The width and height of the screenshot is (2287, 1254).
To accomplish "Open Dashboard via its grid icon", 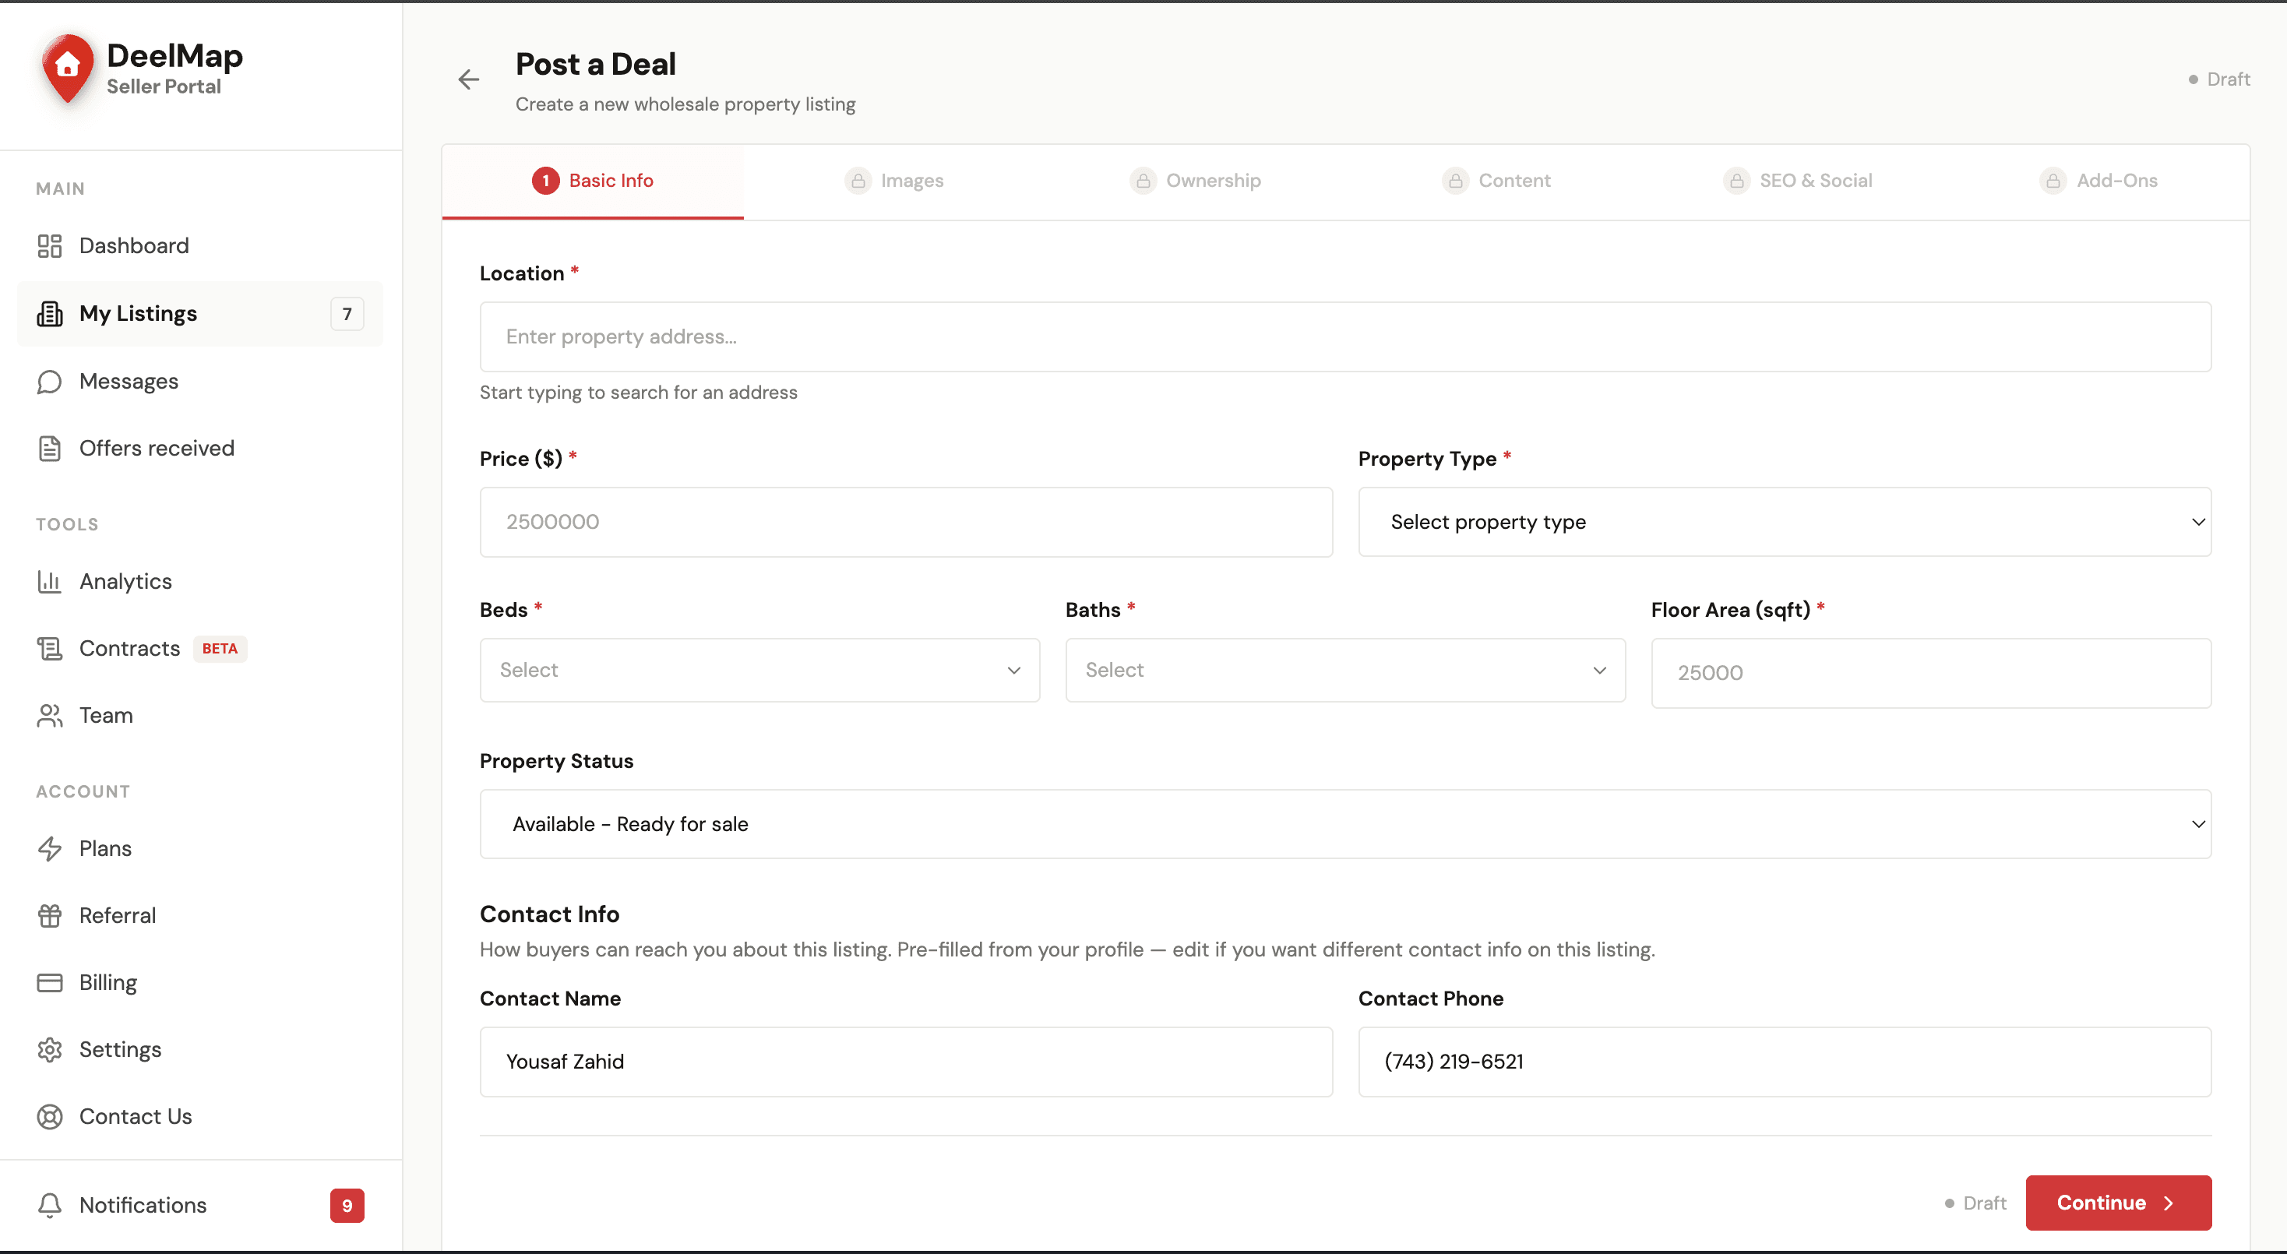I will 50,246.
